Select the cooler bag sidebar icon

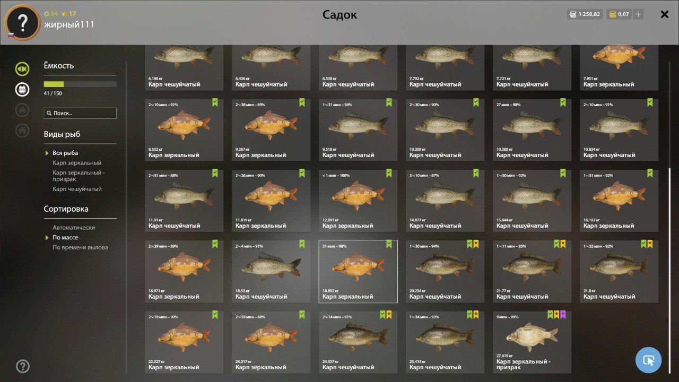coord(22,89)
